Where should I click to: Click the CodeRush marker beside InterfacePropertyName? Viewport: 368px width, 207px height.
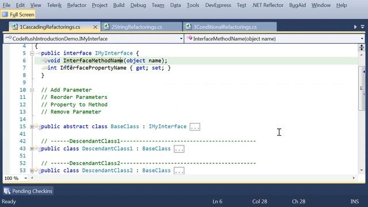[44, 68]
